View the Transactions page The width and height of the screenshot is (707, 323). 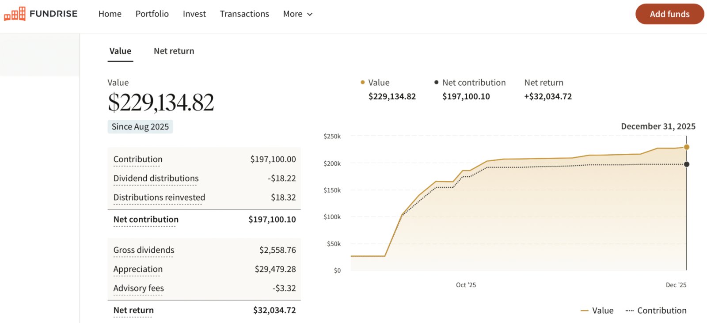(244, 14)
